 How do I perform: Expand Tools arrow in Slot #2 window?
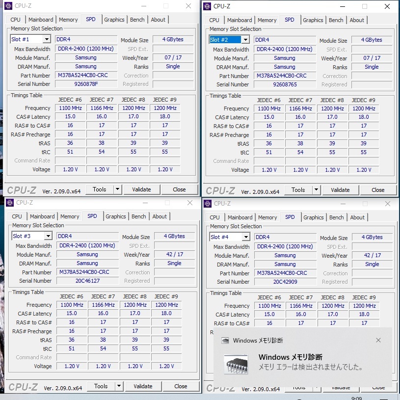(317, 190)
